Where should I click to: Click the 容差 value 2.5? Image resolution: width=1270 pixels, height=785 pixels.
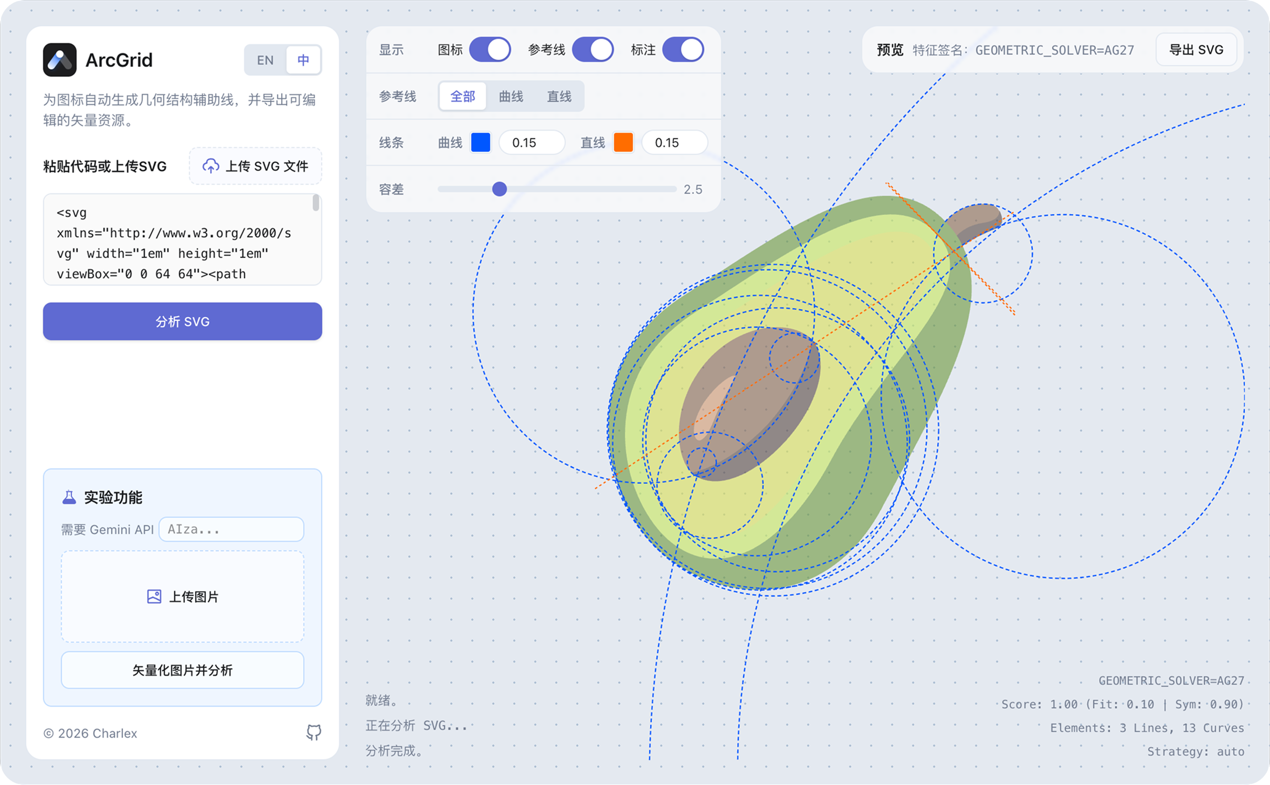(x=693, y=189)
